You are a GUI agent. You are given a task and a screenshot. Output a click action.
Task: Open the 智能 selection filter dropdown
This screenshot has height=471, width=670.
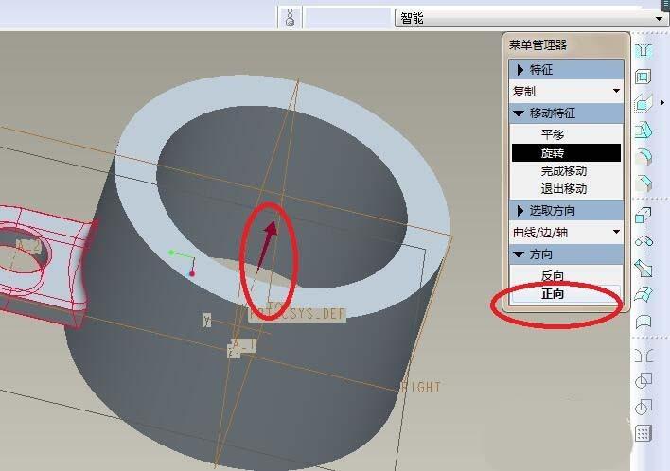point(531,18)
